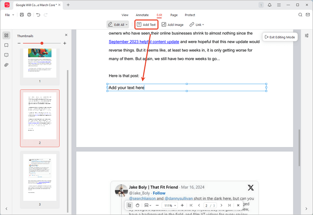The image size is (313, 215).
Task: Expand right panel with bottom arrow
Action: point(306,209)
